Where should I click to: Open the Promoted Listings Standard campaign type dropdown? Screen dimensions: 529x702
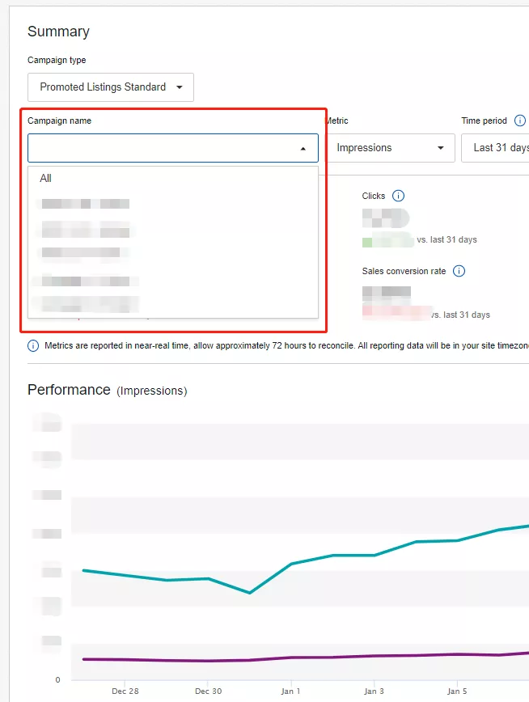coord(111,87)
